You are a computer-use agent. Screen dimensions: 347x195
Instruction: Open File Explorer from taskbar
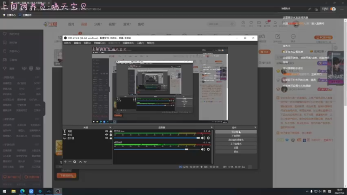[x=13, y=191]
